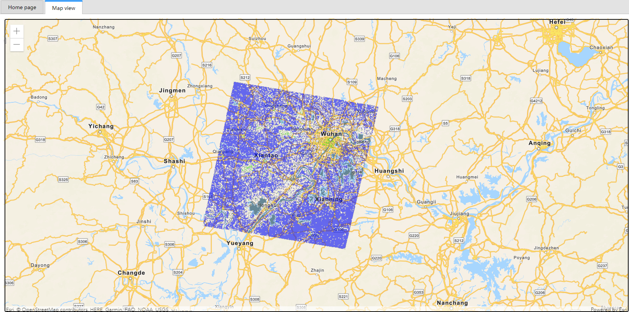The image size is (629, 312).
Task: Click the Badong town label
Action: tap(39, 97)
